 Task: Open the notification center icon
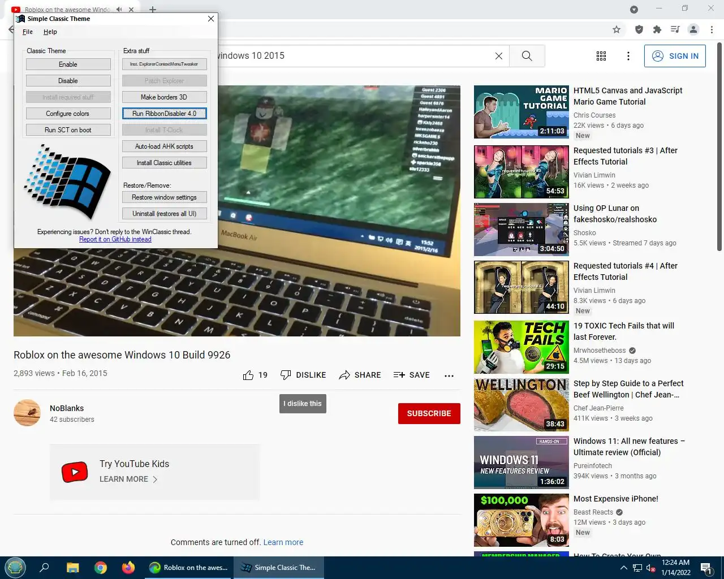[706, 568]
